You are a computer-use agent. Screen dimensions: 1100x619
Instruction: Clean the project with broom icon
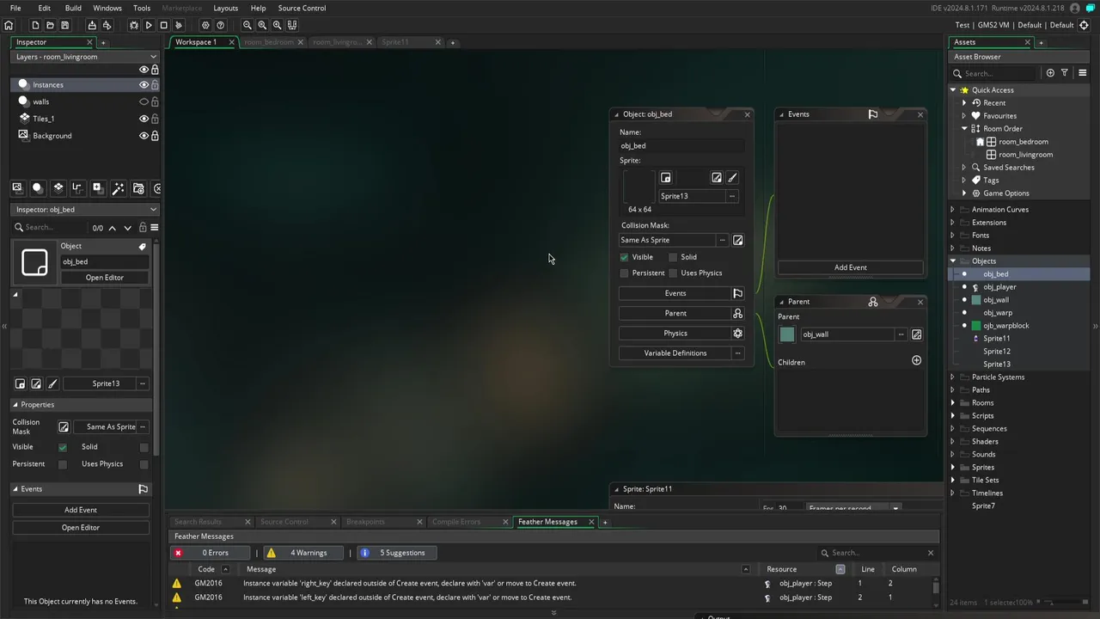(x=178, y=25)
